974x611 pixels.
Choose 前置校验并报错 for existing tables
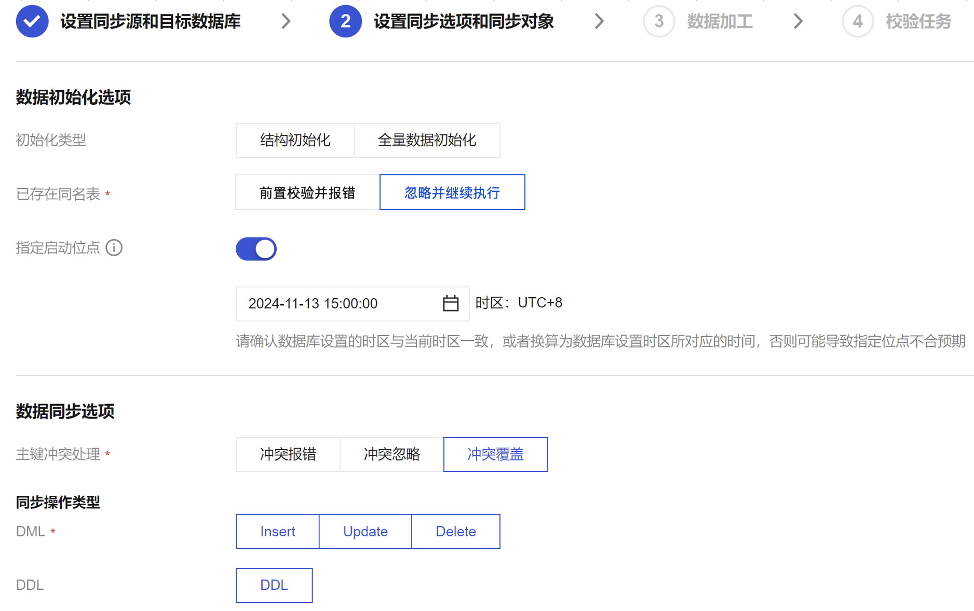point(307,193)
